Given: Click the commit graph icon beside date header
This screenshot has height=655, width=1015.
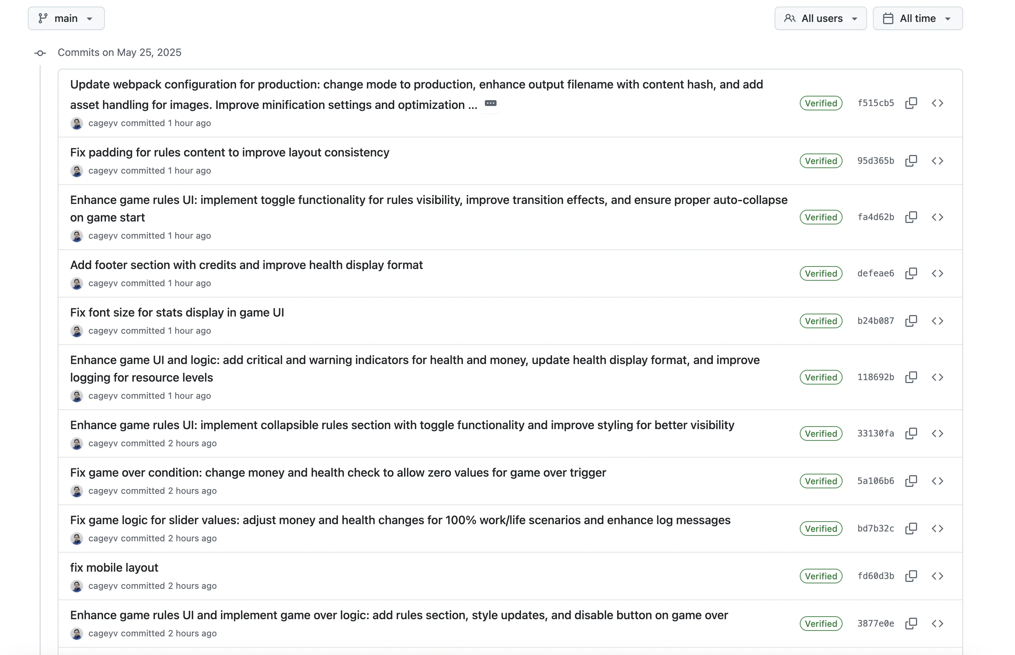Looking at the screenshot, I should pos(41,53).
